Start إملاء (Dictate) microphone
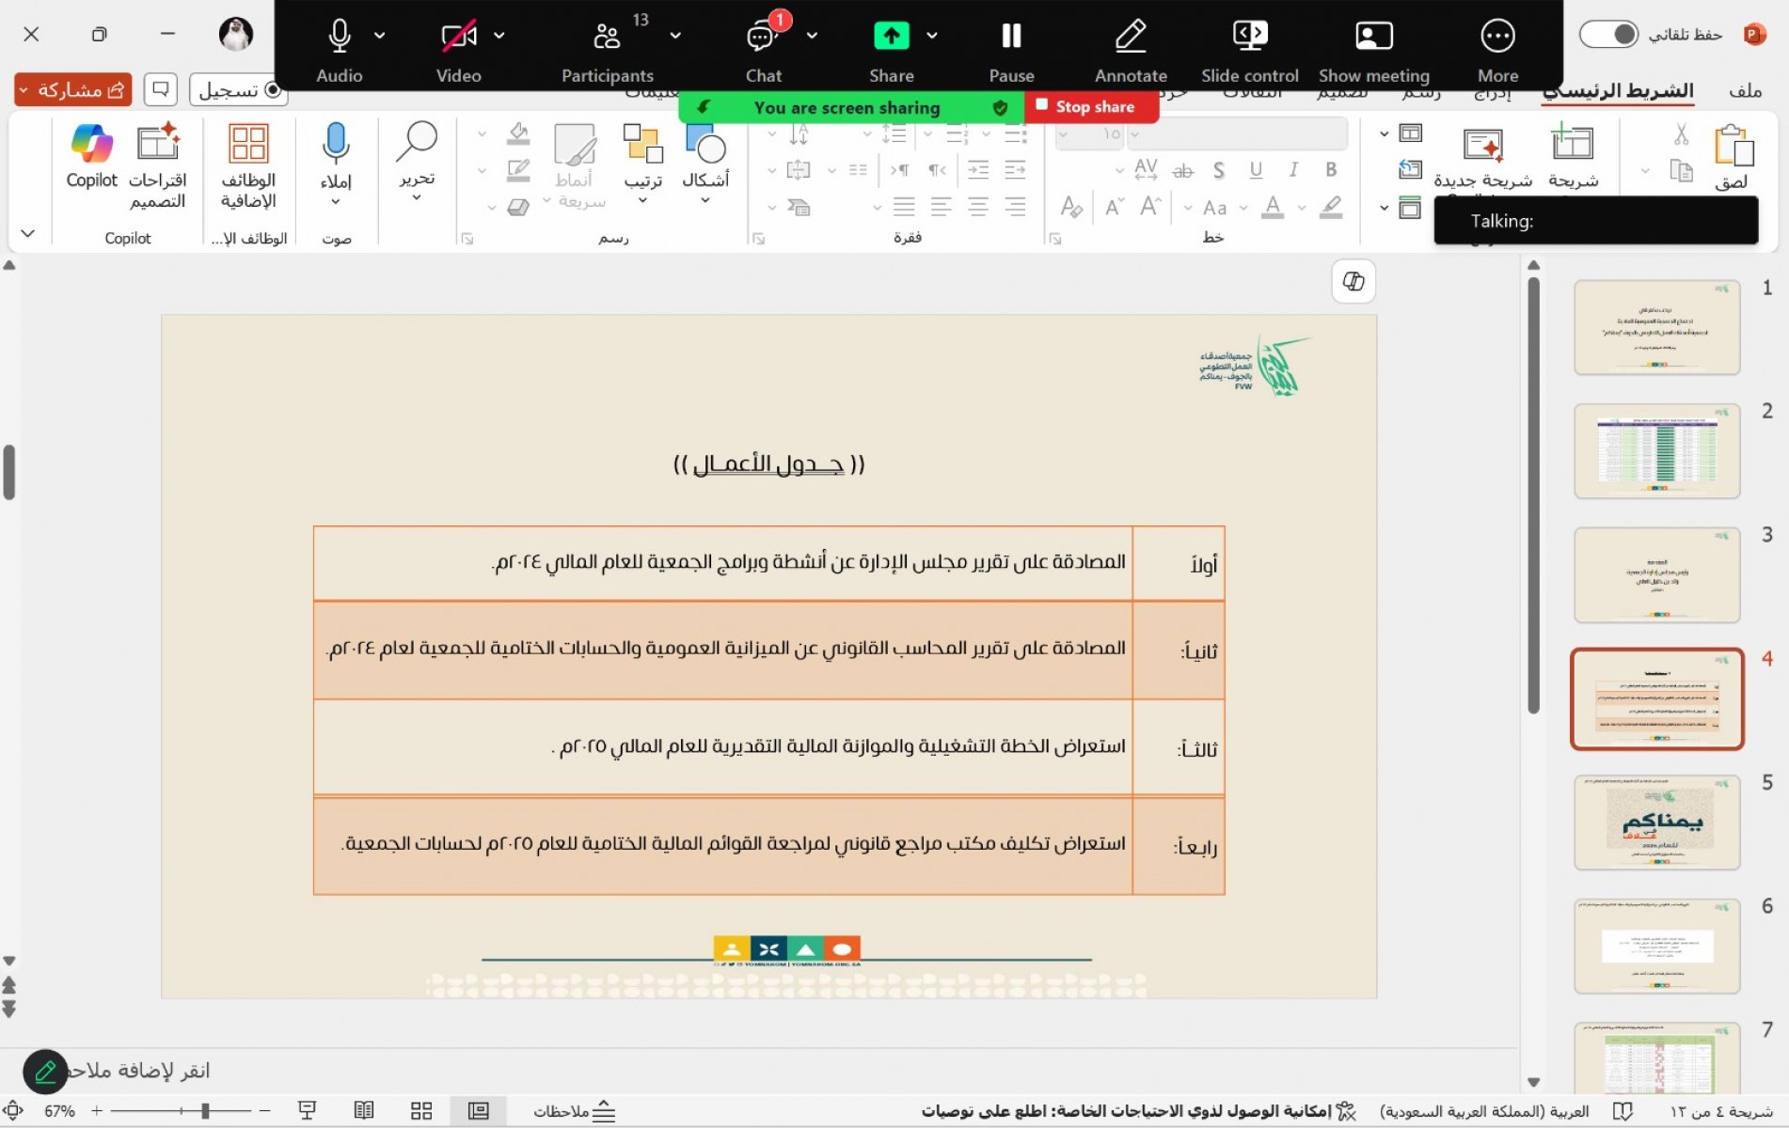The width and height of the screenshot is (1789, 1128). pos(336,162)
